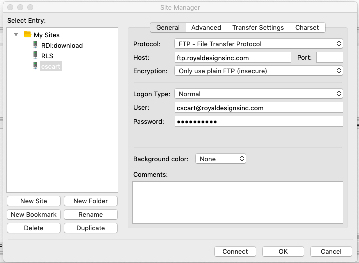Click the Password field
Viewport: 359px width, 263px height.
(259, 121)
